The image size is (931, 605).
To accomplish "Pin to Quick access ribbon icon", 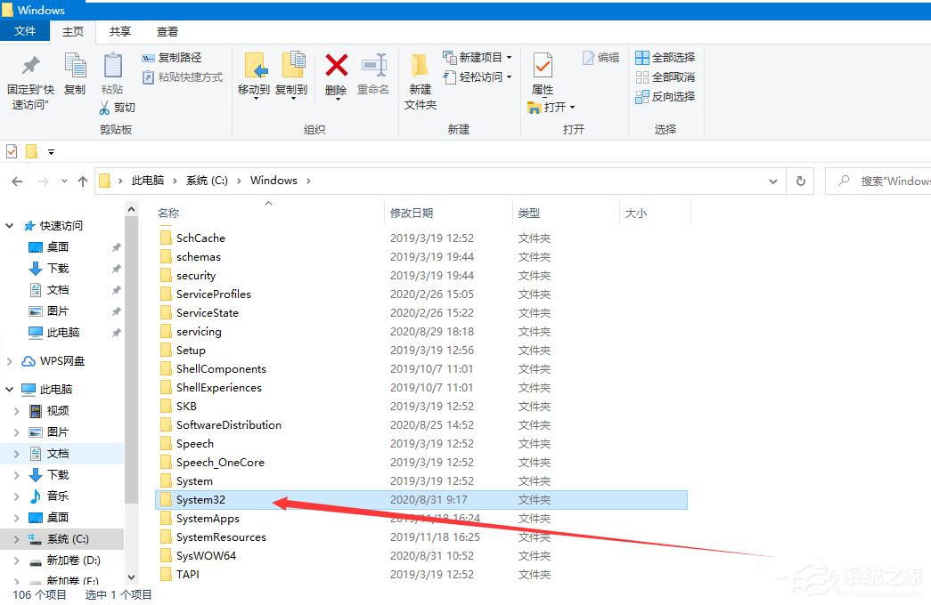I will coord(30,82).
